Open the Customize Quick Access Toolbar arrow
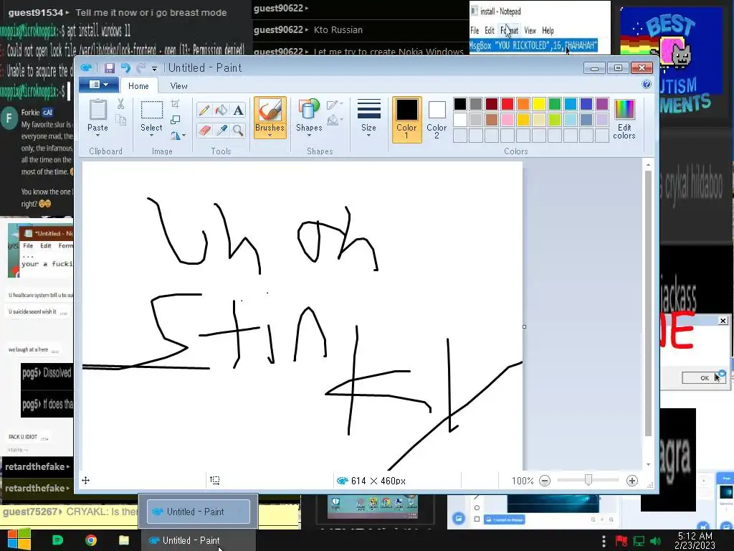Screen dimensions: 734x551 [x=154, y=69]
